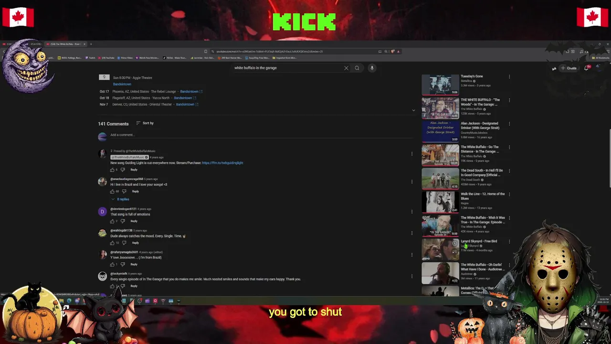Click the 'white buffalo in the garage' search box
611x344 pixels.
pos(288,68)
